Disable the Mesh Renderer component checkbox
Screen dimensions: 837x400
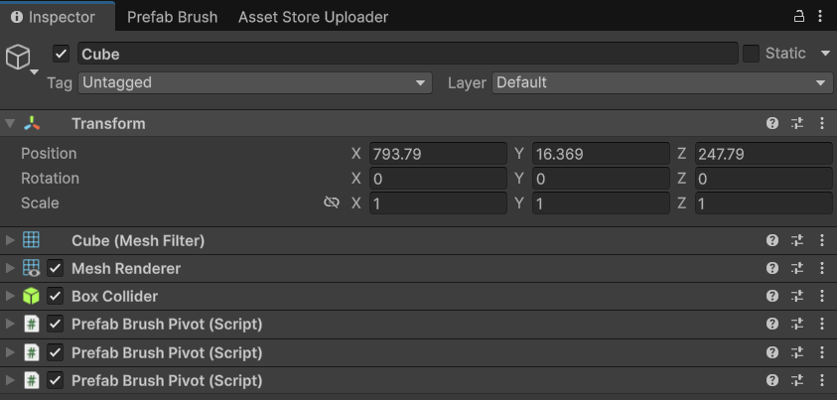(x=56, y=269)
